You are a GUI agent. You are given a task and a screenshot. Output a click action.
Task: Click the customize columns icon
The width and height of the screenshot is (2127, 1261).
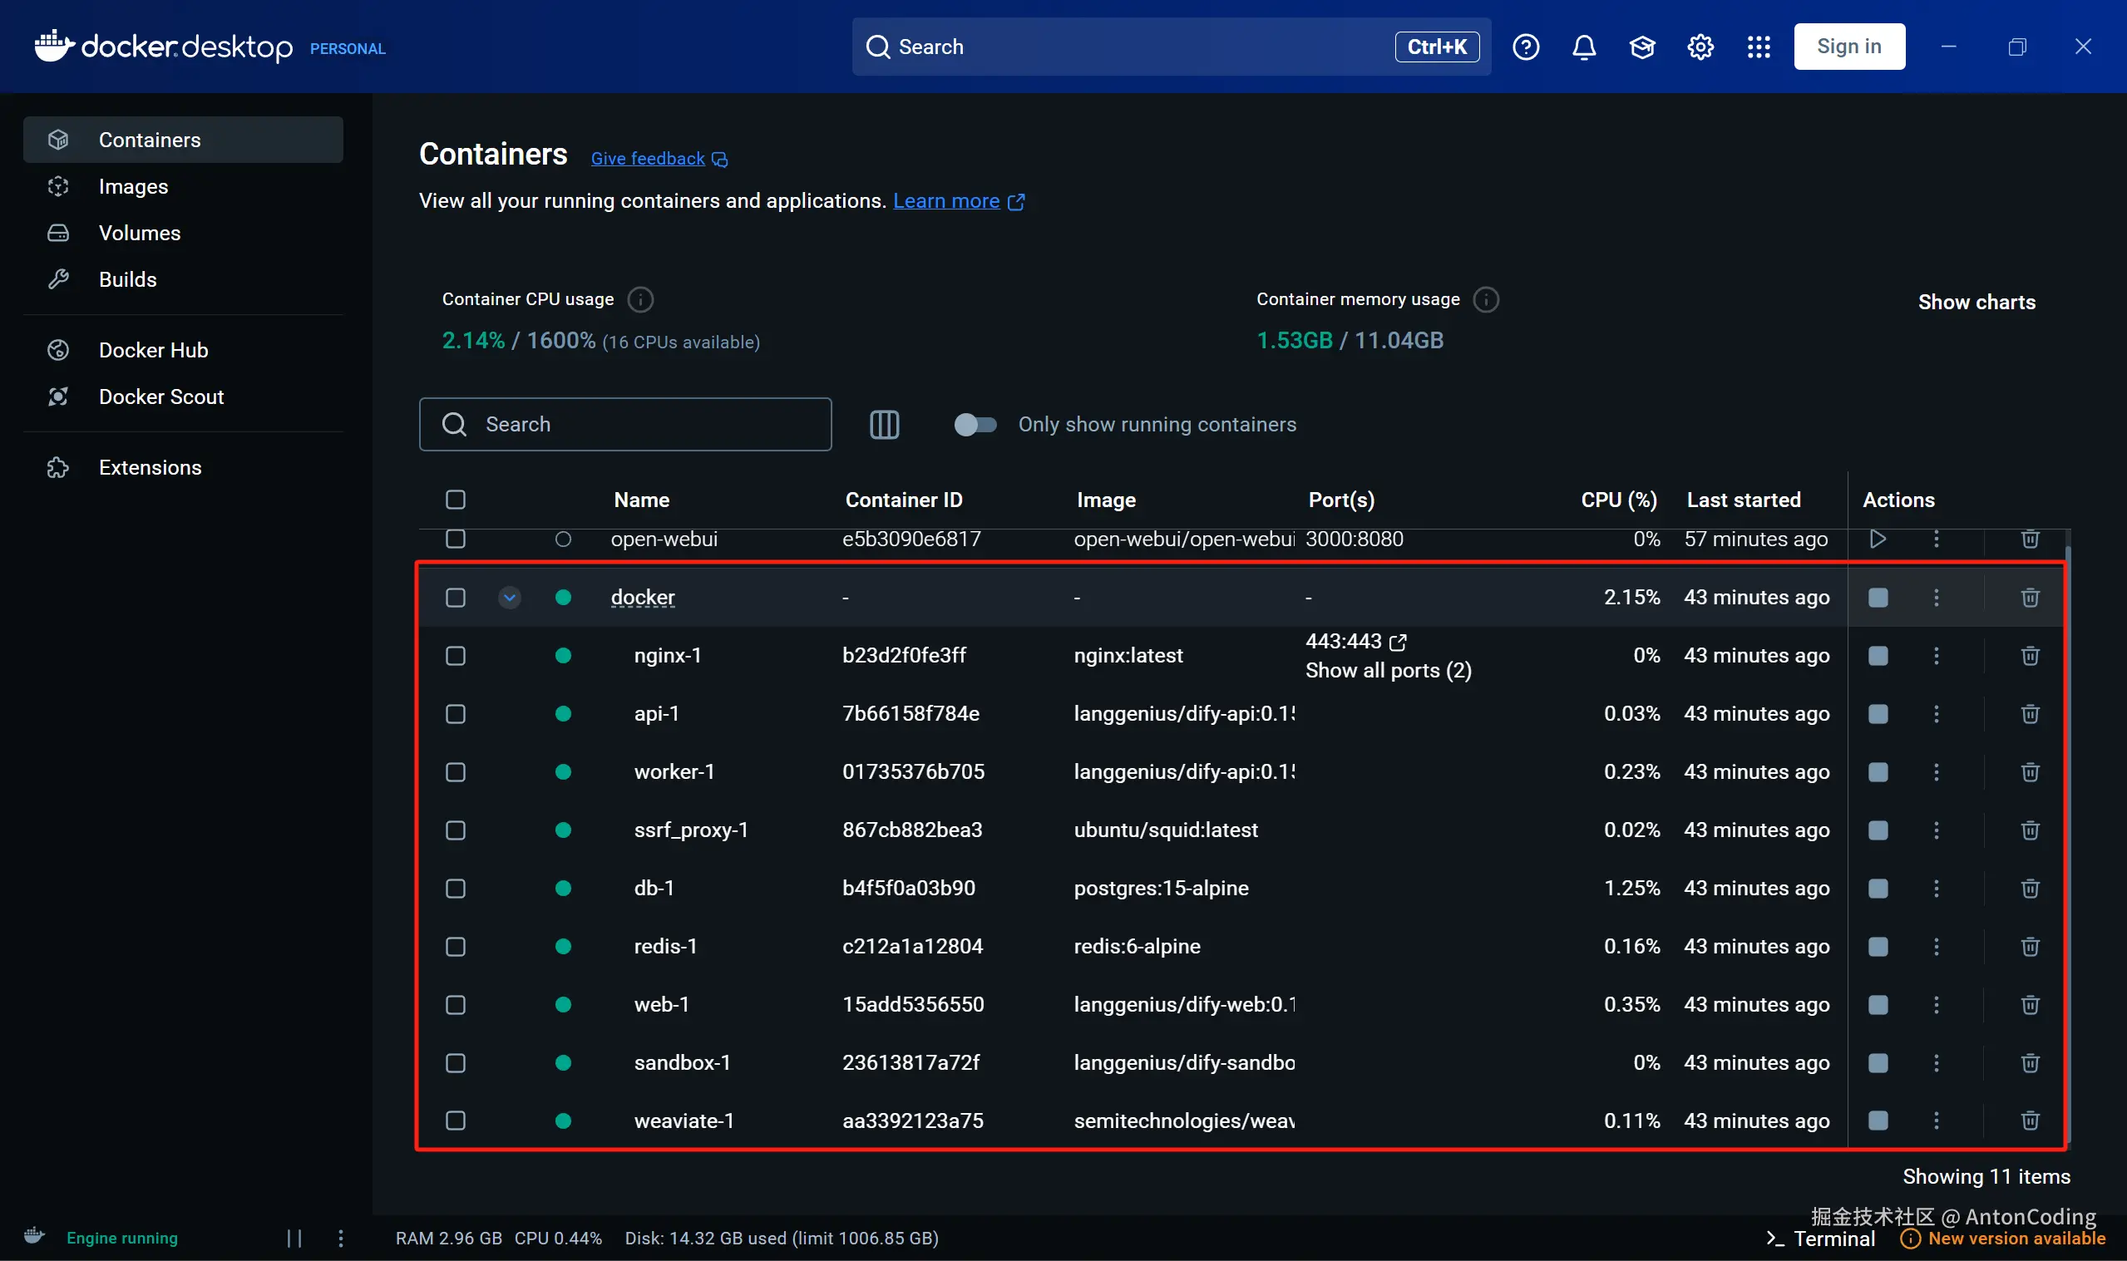point(884,424)
